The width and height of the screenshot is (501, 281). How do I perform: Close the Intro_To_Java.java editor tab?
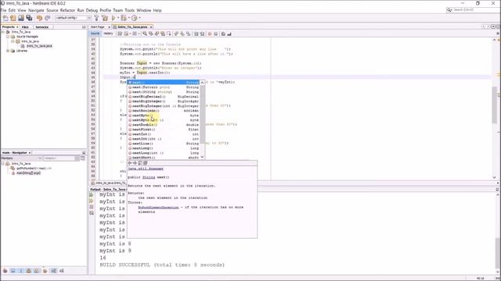[x=151, y=27]
